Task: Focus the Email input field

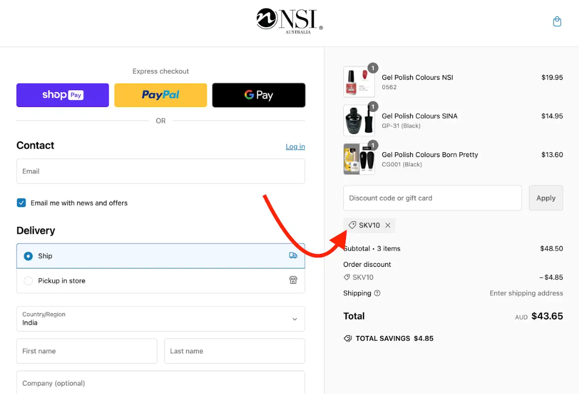Action: pyautogui.click(x=161, y=171)
